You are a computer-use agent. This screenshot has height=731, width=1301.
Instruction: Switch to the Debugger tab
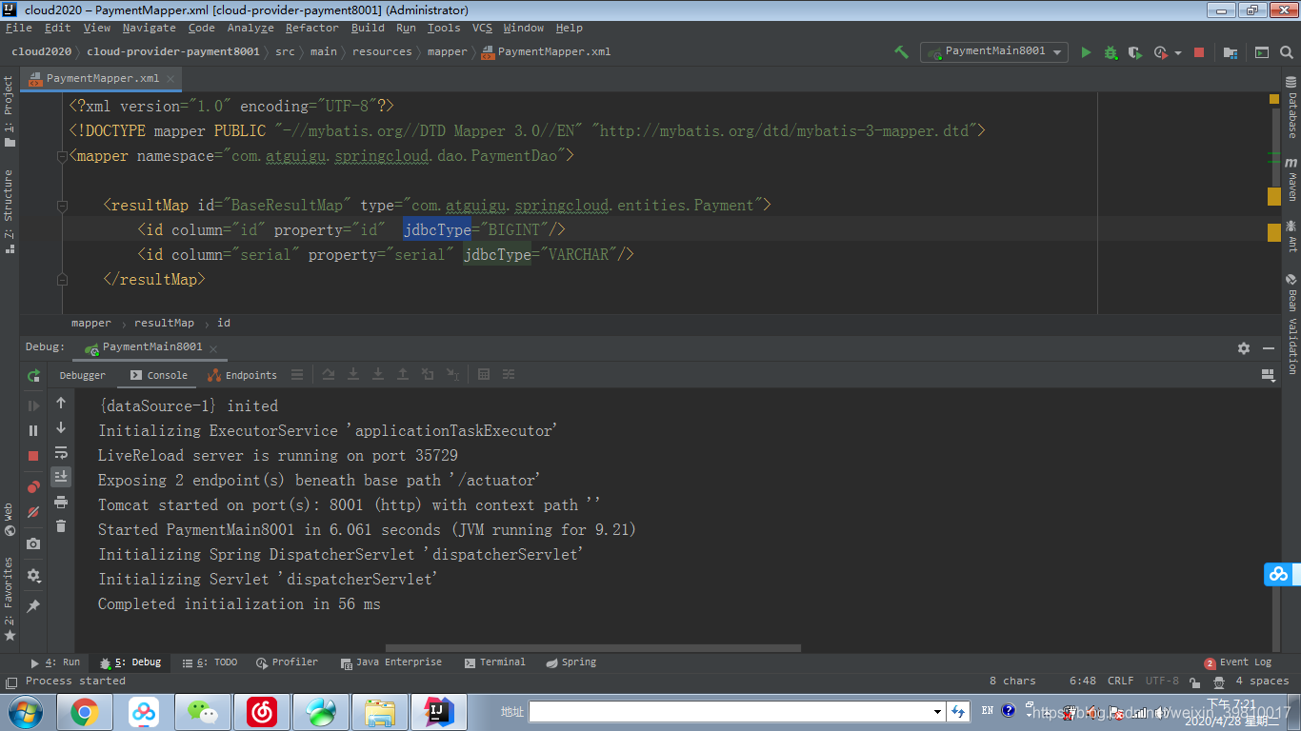pyautogui.click(x=82, y=375)
